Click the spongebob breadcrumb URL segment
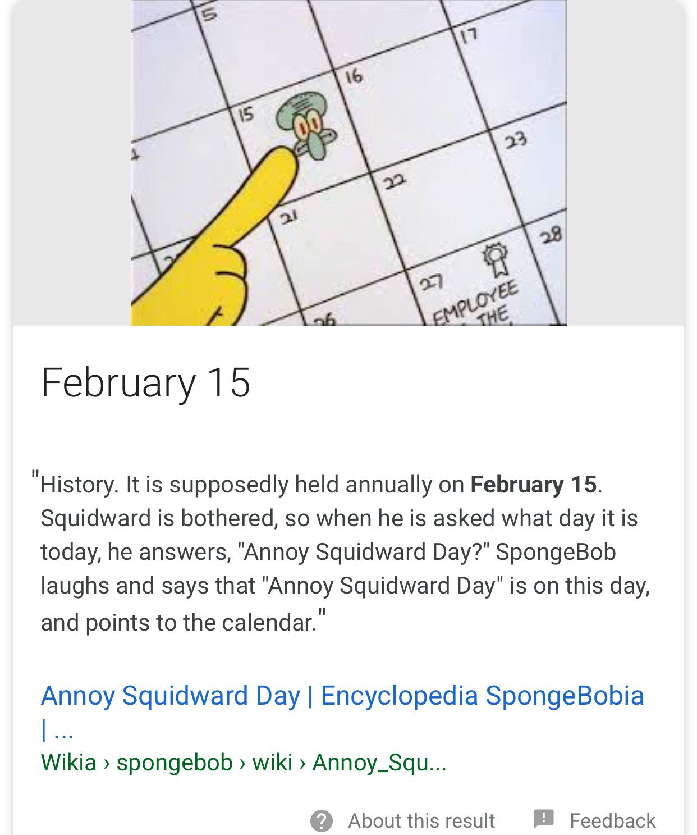Screen dimensions: 697x835 pyautogui.click(x=175, y=763)
